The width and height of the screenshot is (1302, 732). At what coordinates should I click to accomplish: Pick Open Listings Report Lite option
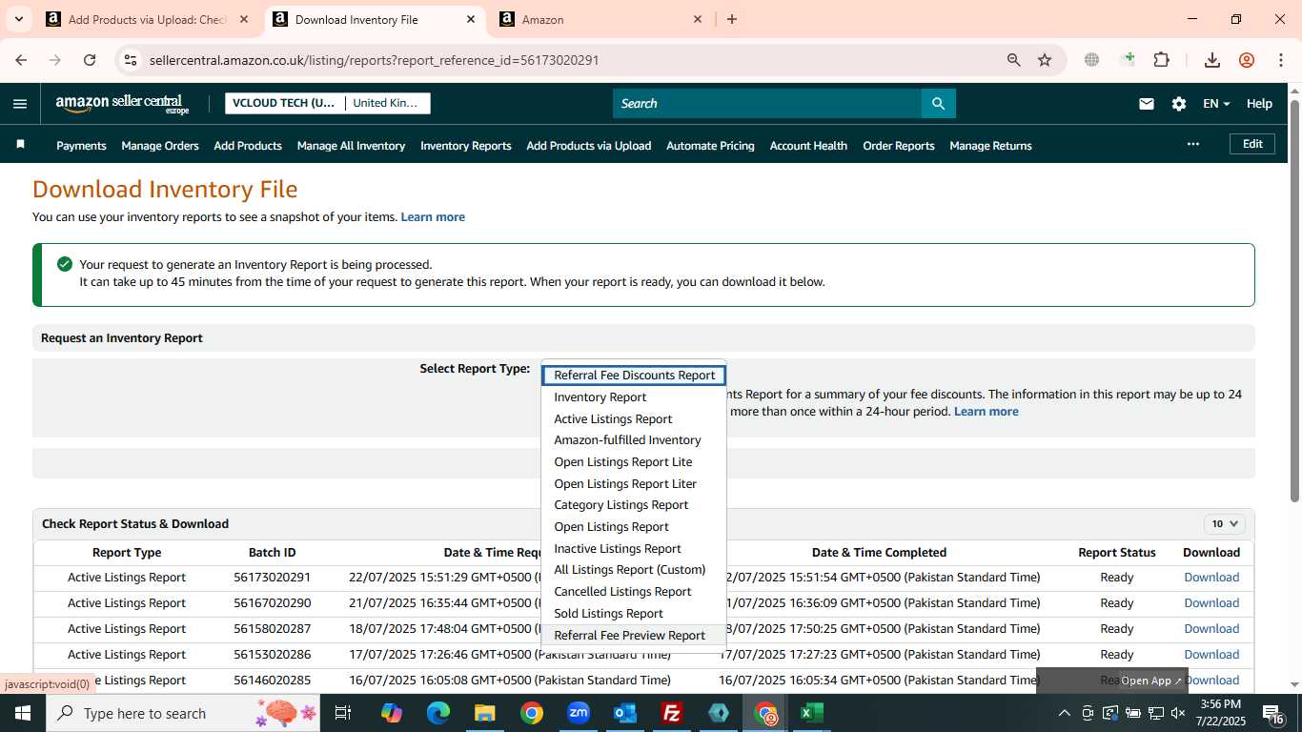click(x=634, y=462)
